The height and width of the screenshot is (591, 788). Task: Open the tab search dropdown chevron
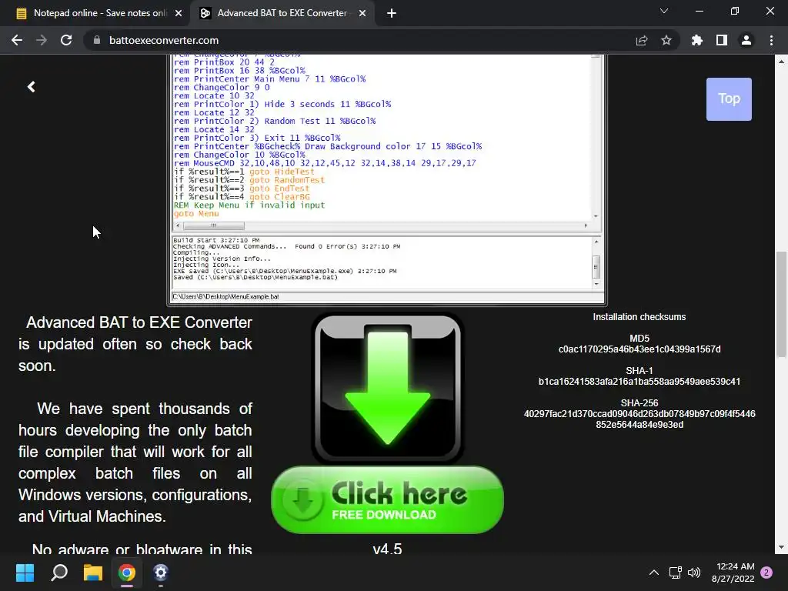[664, 11]
